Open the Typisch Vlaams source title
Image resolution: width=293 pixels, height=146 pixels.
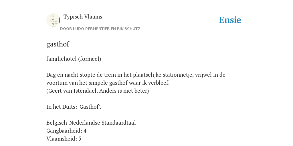tap(83, 17)
